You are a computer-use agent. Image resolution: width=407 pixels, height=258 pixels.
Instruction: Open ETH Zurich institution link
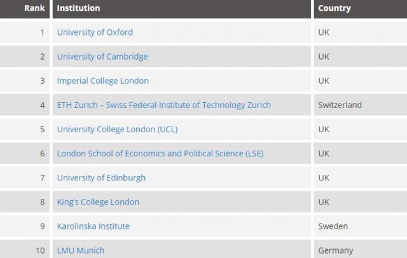pyautogui.click(x=164, y=105)
